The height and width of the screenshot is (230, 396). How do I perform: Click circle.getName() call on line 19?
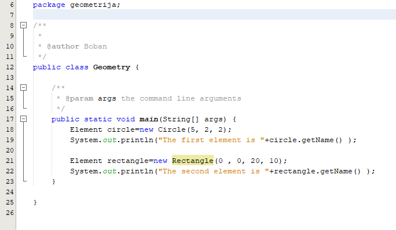click(x=306, y=140)
